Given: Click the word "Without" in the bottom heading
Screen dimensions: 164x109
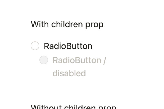Looking at the screenshot, I should [x=44, y=107].
